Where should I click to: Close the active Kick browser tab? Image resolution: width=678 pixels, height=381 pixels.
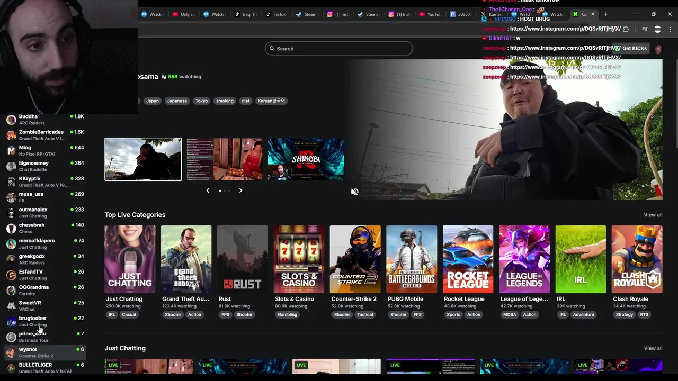pos(593,14)
